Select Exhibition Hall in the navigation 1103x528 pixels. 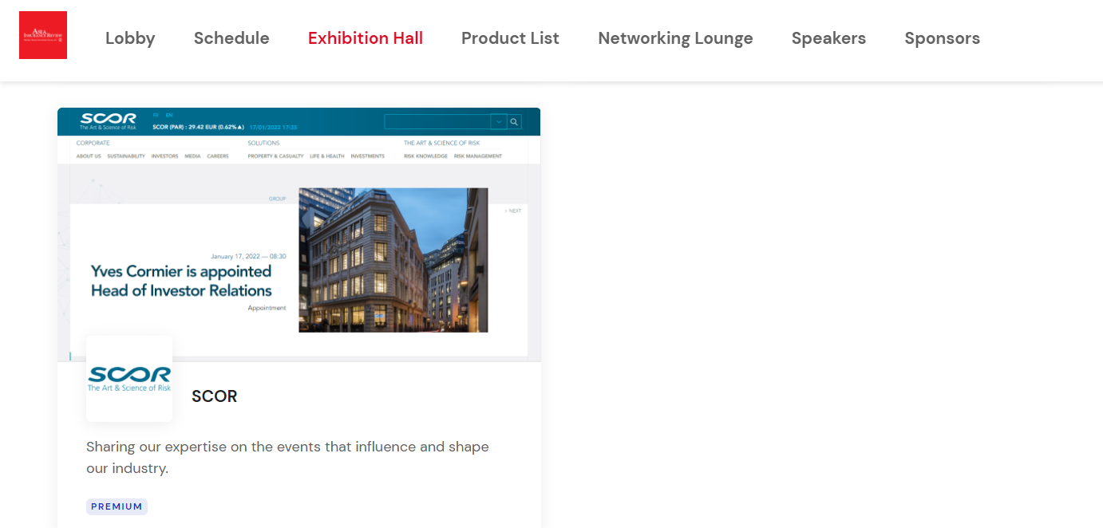pos(366,38)
